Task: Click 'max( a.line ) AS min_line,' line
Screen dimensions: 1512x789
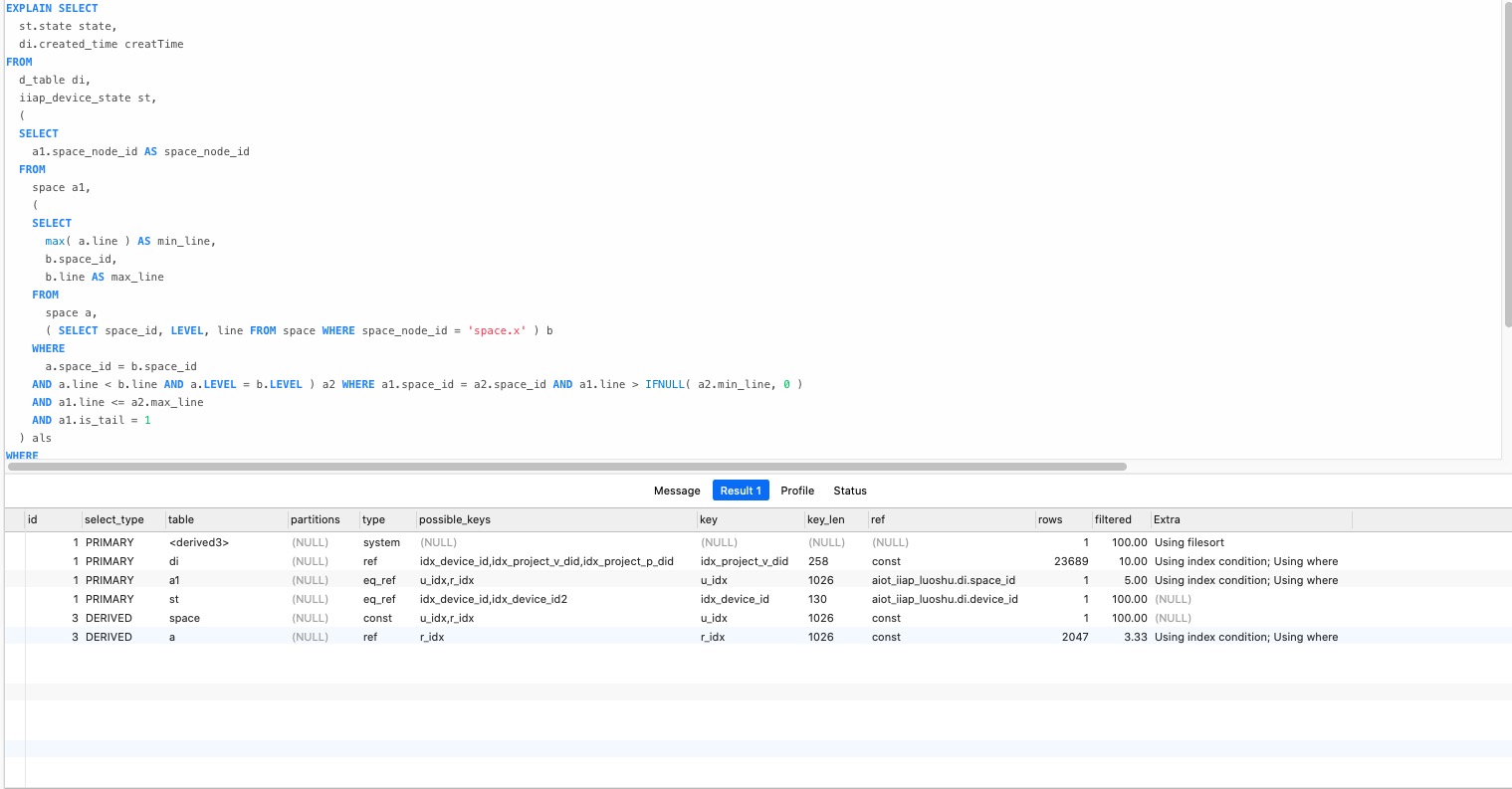Action: pos(130,241)
